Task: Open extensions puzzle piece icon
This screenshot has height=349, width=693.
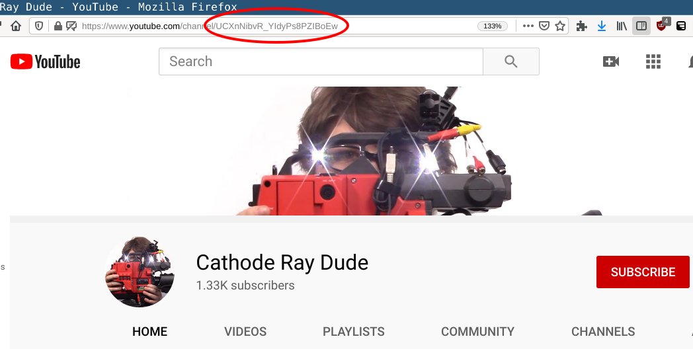Action: [582, 26]
